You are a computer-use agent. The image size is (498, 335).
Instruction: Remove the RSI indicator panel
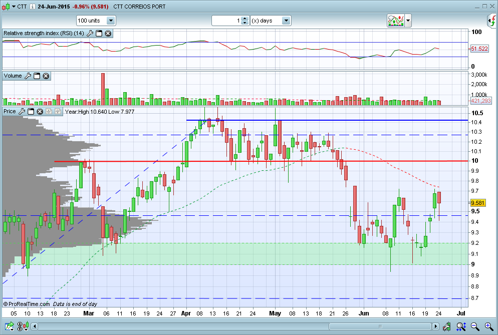point(108,34)
